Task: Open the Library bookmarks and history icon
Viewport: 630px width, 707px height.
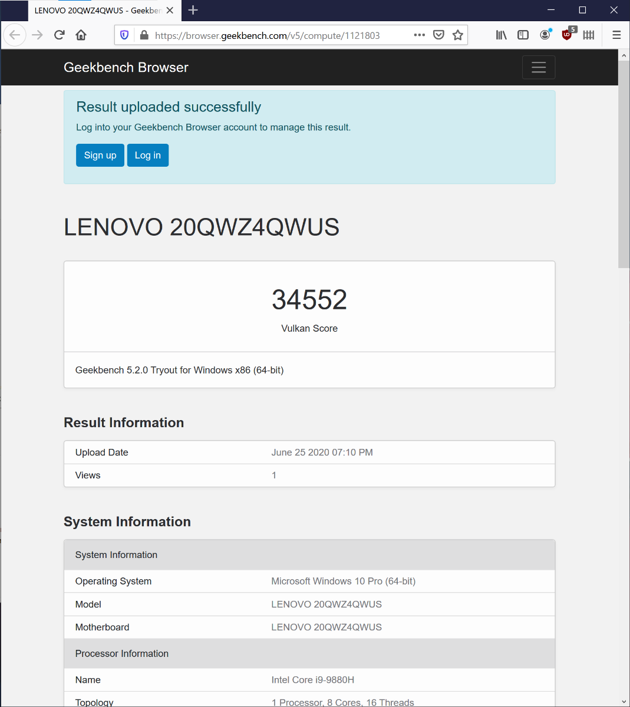Action: coord(501,35)
